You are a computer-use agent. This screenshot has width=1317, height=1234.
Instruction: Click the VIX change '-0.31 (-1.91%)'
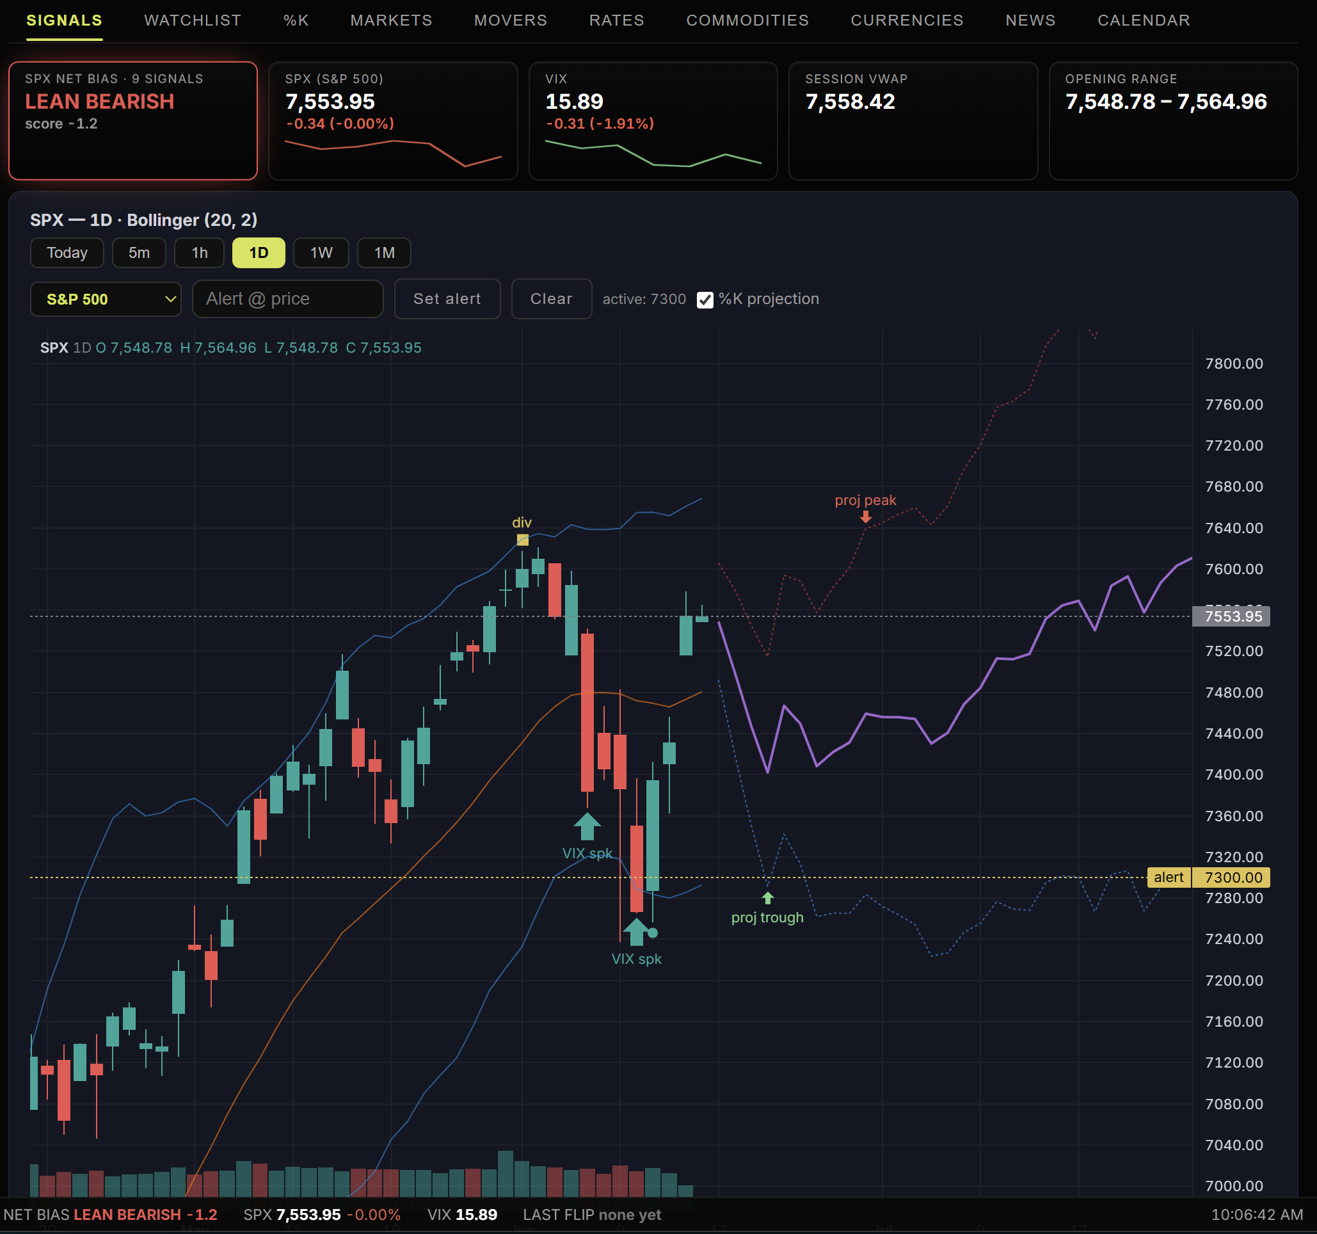600,124
